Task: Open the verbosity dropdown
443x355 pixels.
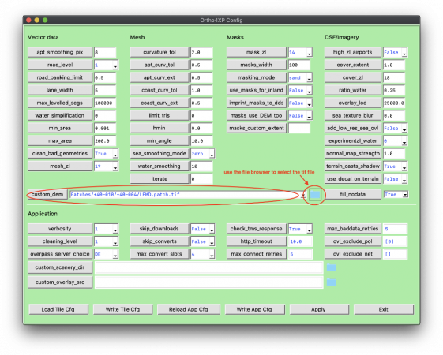Action: 115,229
